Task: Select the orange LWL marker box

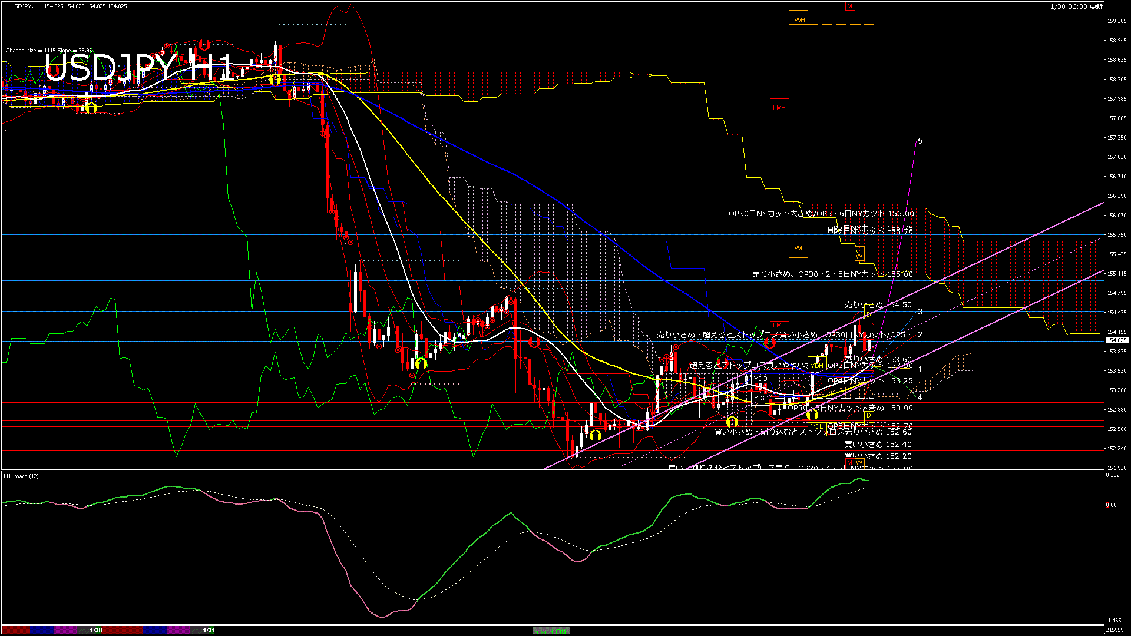Action: tap(798, 249)
